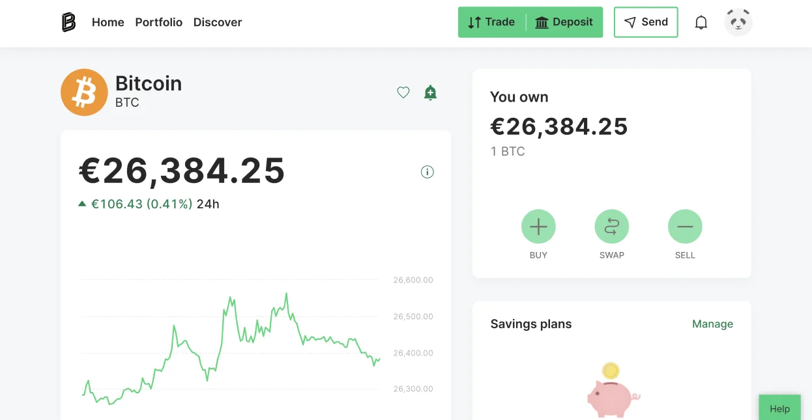Screen dimensions: 812x420
Task: Set a Bitcoin price alert bell
Action: pyautogui.click(x=430, y=92)
